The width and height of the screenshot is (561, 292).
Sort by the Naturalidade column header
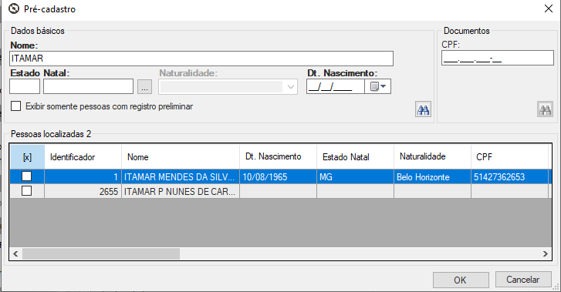432,157
